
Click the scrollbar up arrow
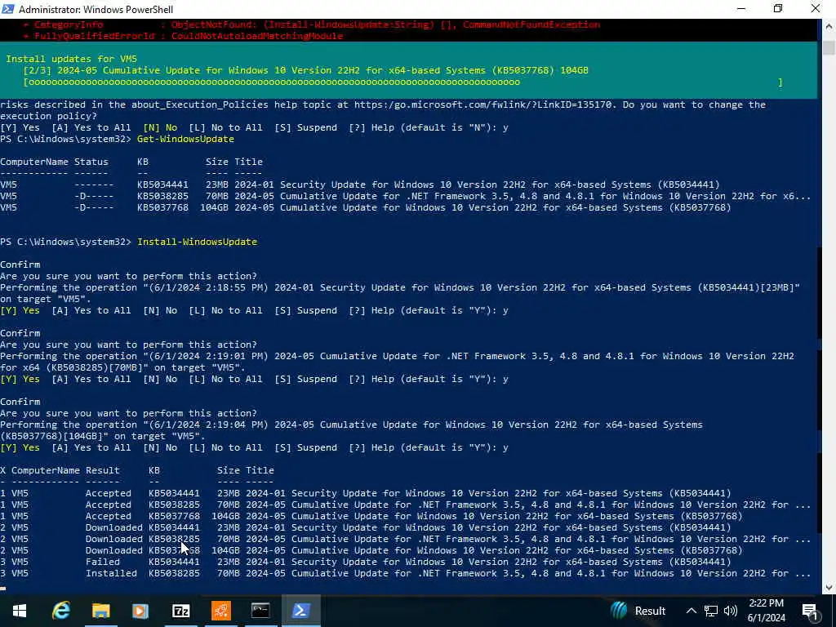pos(829,25)
